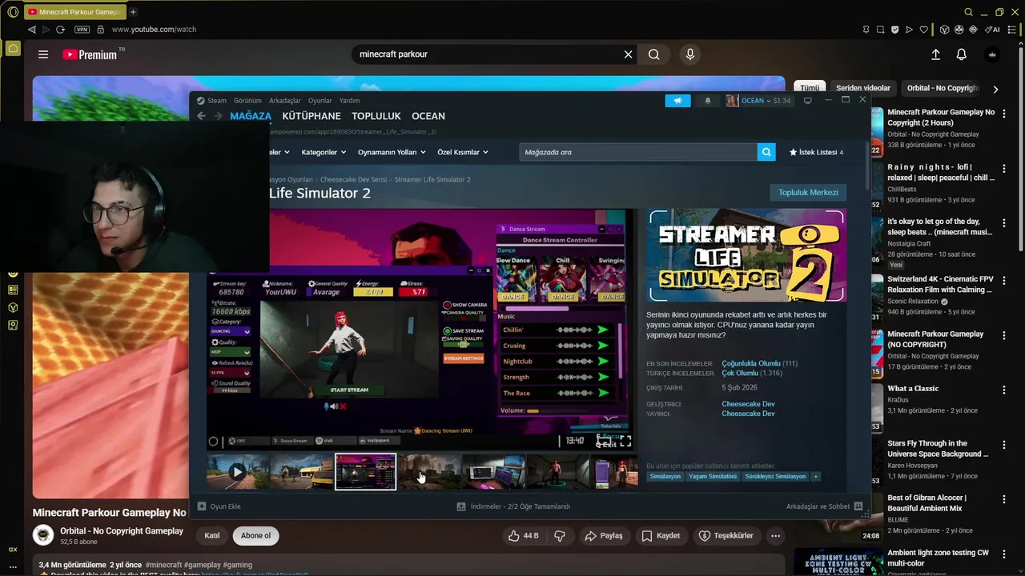This screenshot has width=1025, height=576.
Task: Switch to the MAĞAZA tab in Steam
Action: (x=251, y=116)
